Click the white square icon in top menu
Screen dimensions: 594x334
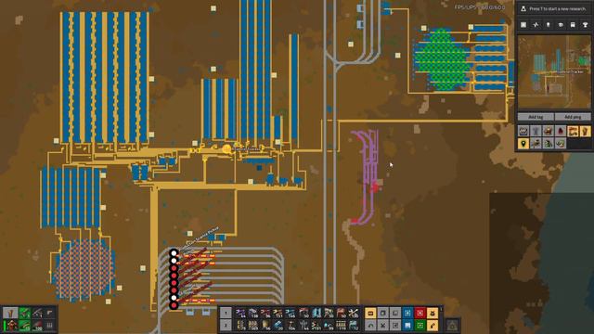pos(523,25)
